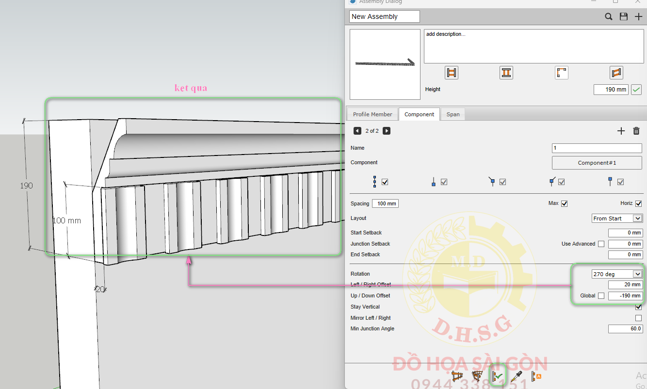The image size is (647, 389).
Task: Go to the previous component using the left arrow
Action: tap(357, 131)
